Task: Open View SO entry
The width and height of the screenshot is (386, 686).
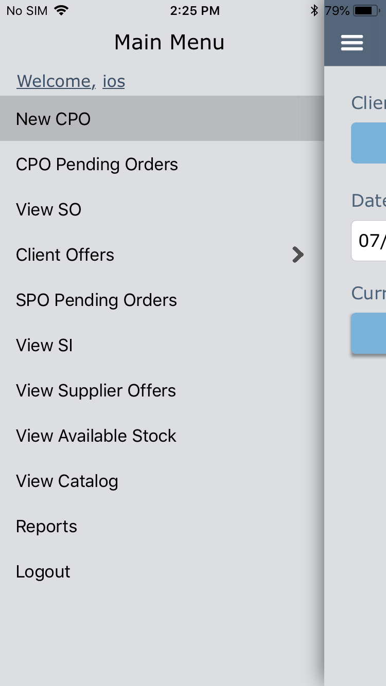Action: coord(48,210)
